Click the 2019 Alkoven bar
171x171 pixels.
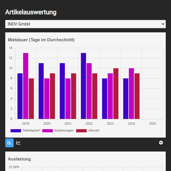[31, 99]
